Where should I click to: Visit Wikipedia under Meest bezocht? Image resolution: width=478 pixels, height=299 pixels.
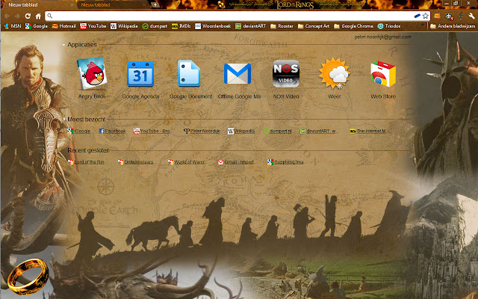pyautogui.click(x=241, y=132)
